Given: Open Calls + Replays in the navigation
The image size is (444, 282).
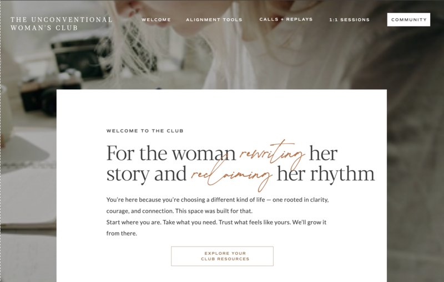Looking at the screenshot, I should coord(286,19).
